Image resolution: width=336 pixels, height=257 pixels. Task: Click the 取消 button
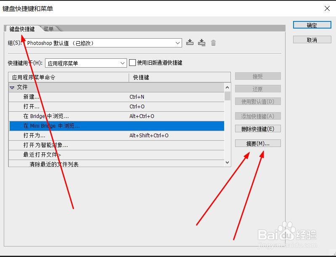point(312,40)
